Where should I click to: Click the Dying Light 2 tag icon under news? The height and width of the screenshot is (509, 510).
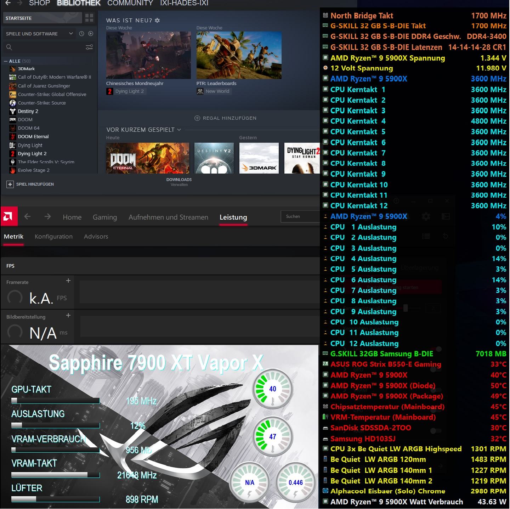pos(109,91)
